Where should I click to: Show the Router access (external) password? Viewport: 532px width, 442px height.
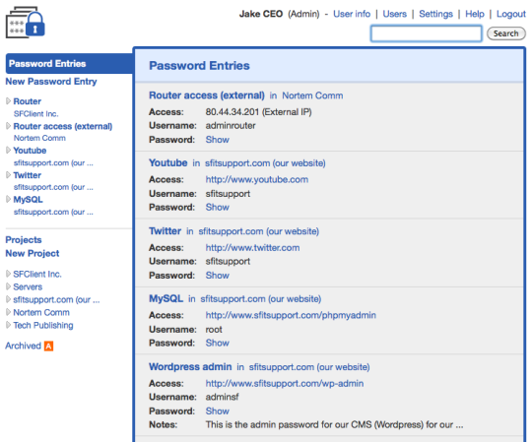[217, 140]
